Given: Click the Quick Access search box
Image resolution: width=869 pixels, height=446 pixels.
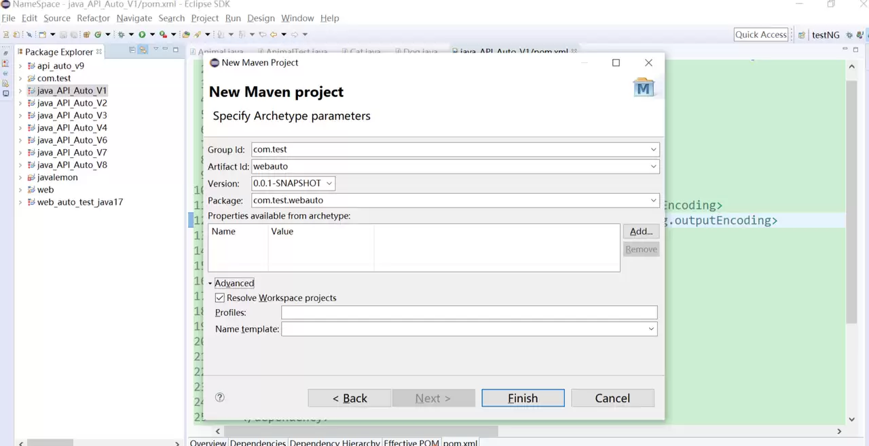Looking at the screenshot, I should pyautogui.click(x=761, y=35).
